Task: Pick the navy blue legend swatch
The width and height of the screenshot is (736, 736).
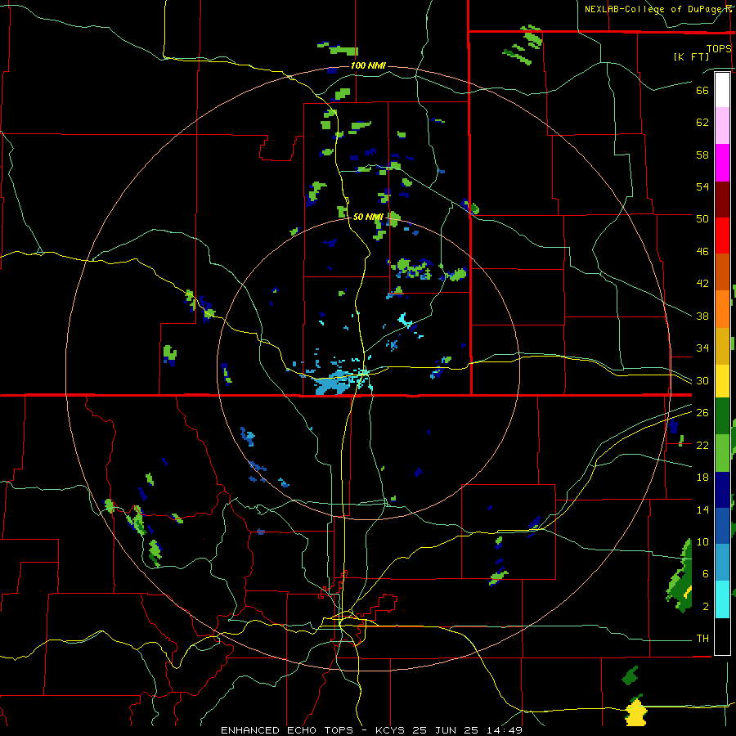Action: pyautogui.click(x=722, y=490)
